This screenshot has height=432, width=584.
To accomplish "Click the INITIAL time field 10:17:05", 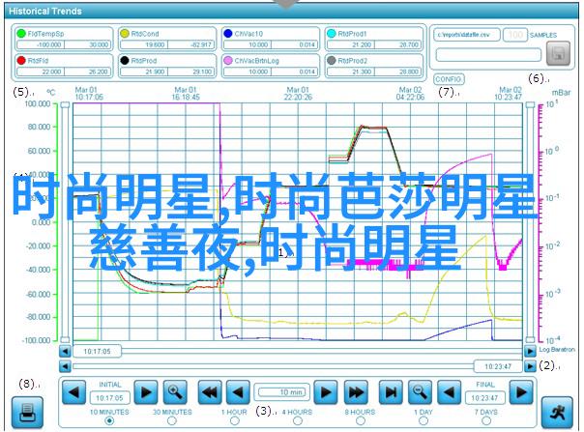I will [x=110, y=398].
